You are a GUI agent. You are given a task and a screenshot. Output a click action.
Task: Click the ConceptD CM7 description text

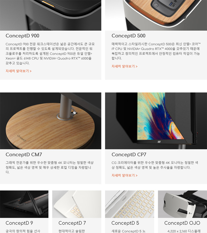click(x=50, y=167)
